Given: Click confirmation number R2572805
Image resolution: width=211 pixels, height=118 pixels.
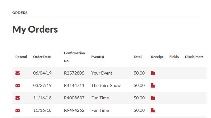Looking at the screenshot, I should 74,73.
